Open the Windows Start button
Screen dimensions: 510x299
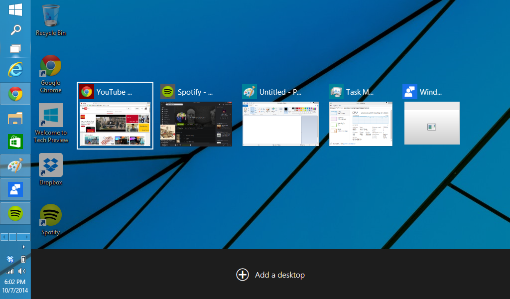[x=15, y=9]
